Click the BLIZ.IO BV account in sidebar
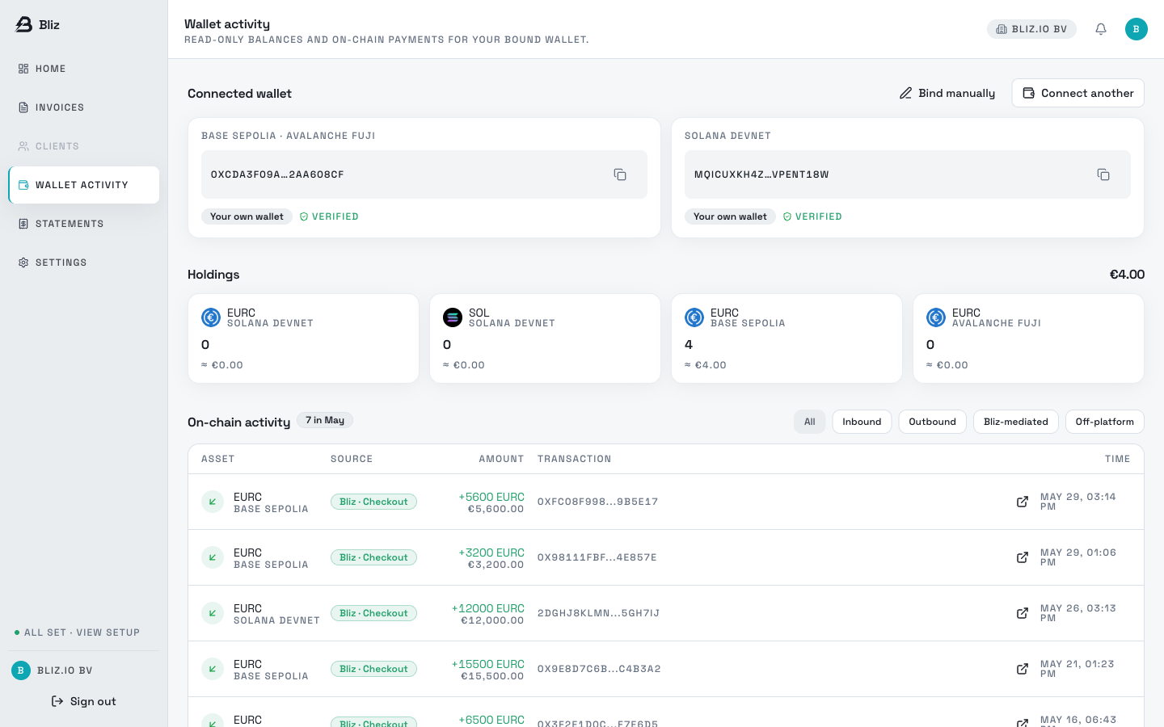Screen dimensions: 1164x727 [53, 670]
